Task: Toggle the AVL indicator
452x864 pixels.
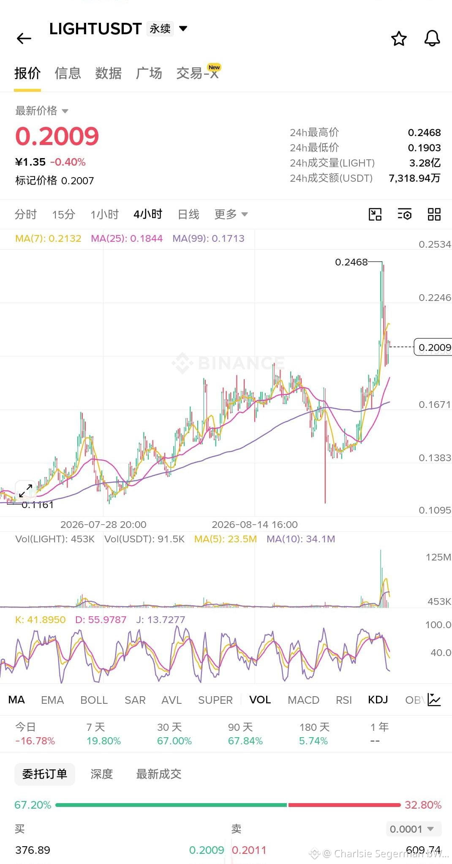Action: tap(172, 700)
